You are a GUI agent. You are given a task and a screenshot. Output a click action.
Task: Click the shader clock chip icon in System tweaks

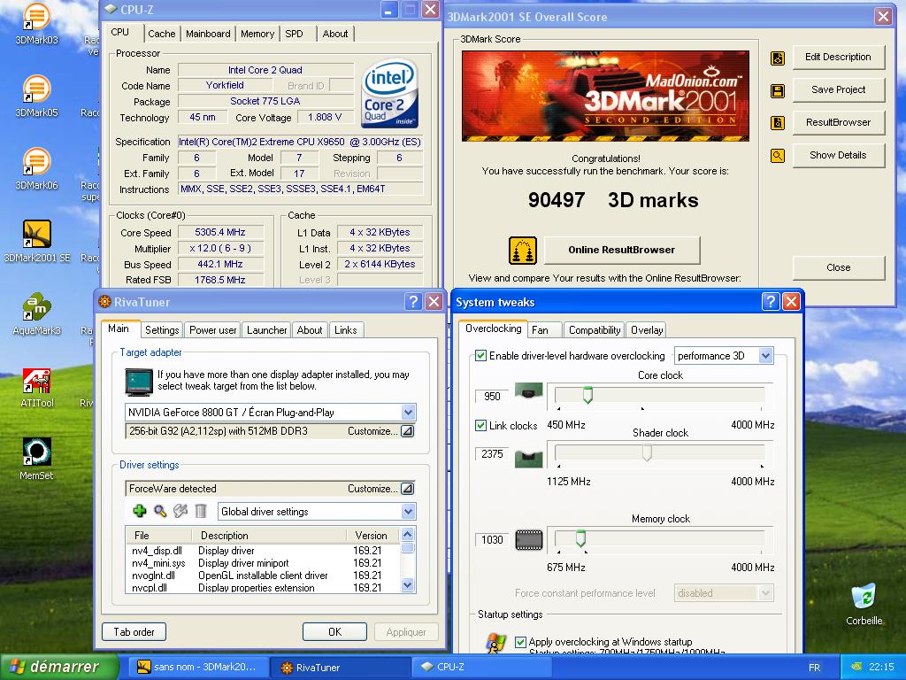click(528, 458)
